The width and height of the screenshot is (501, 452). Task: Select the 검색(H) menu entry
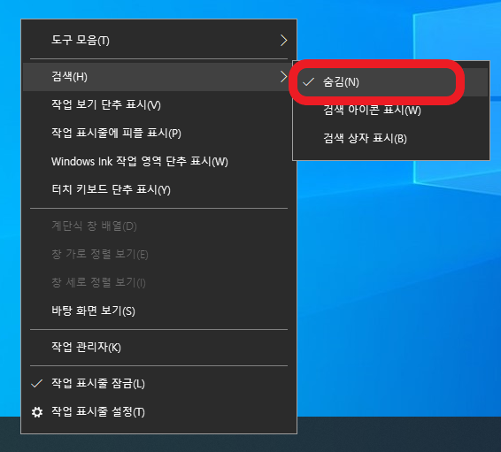[158, 77]
